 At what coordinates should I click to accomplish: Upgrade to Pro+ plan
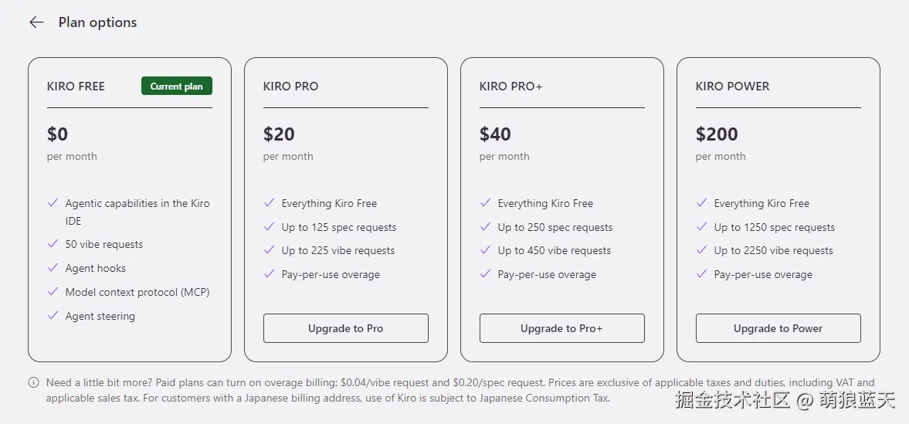tap(561, 328)
